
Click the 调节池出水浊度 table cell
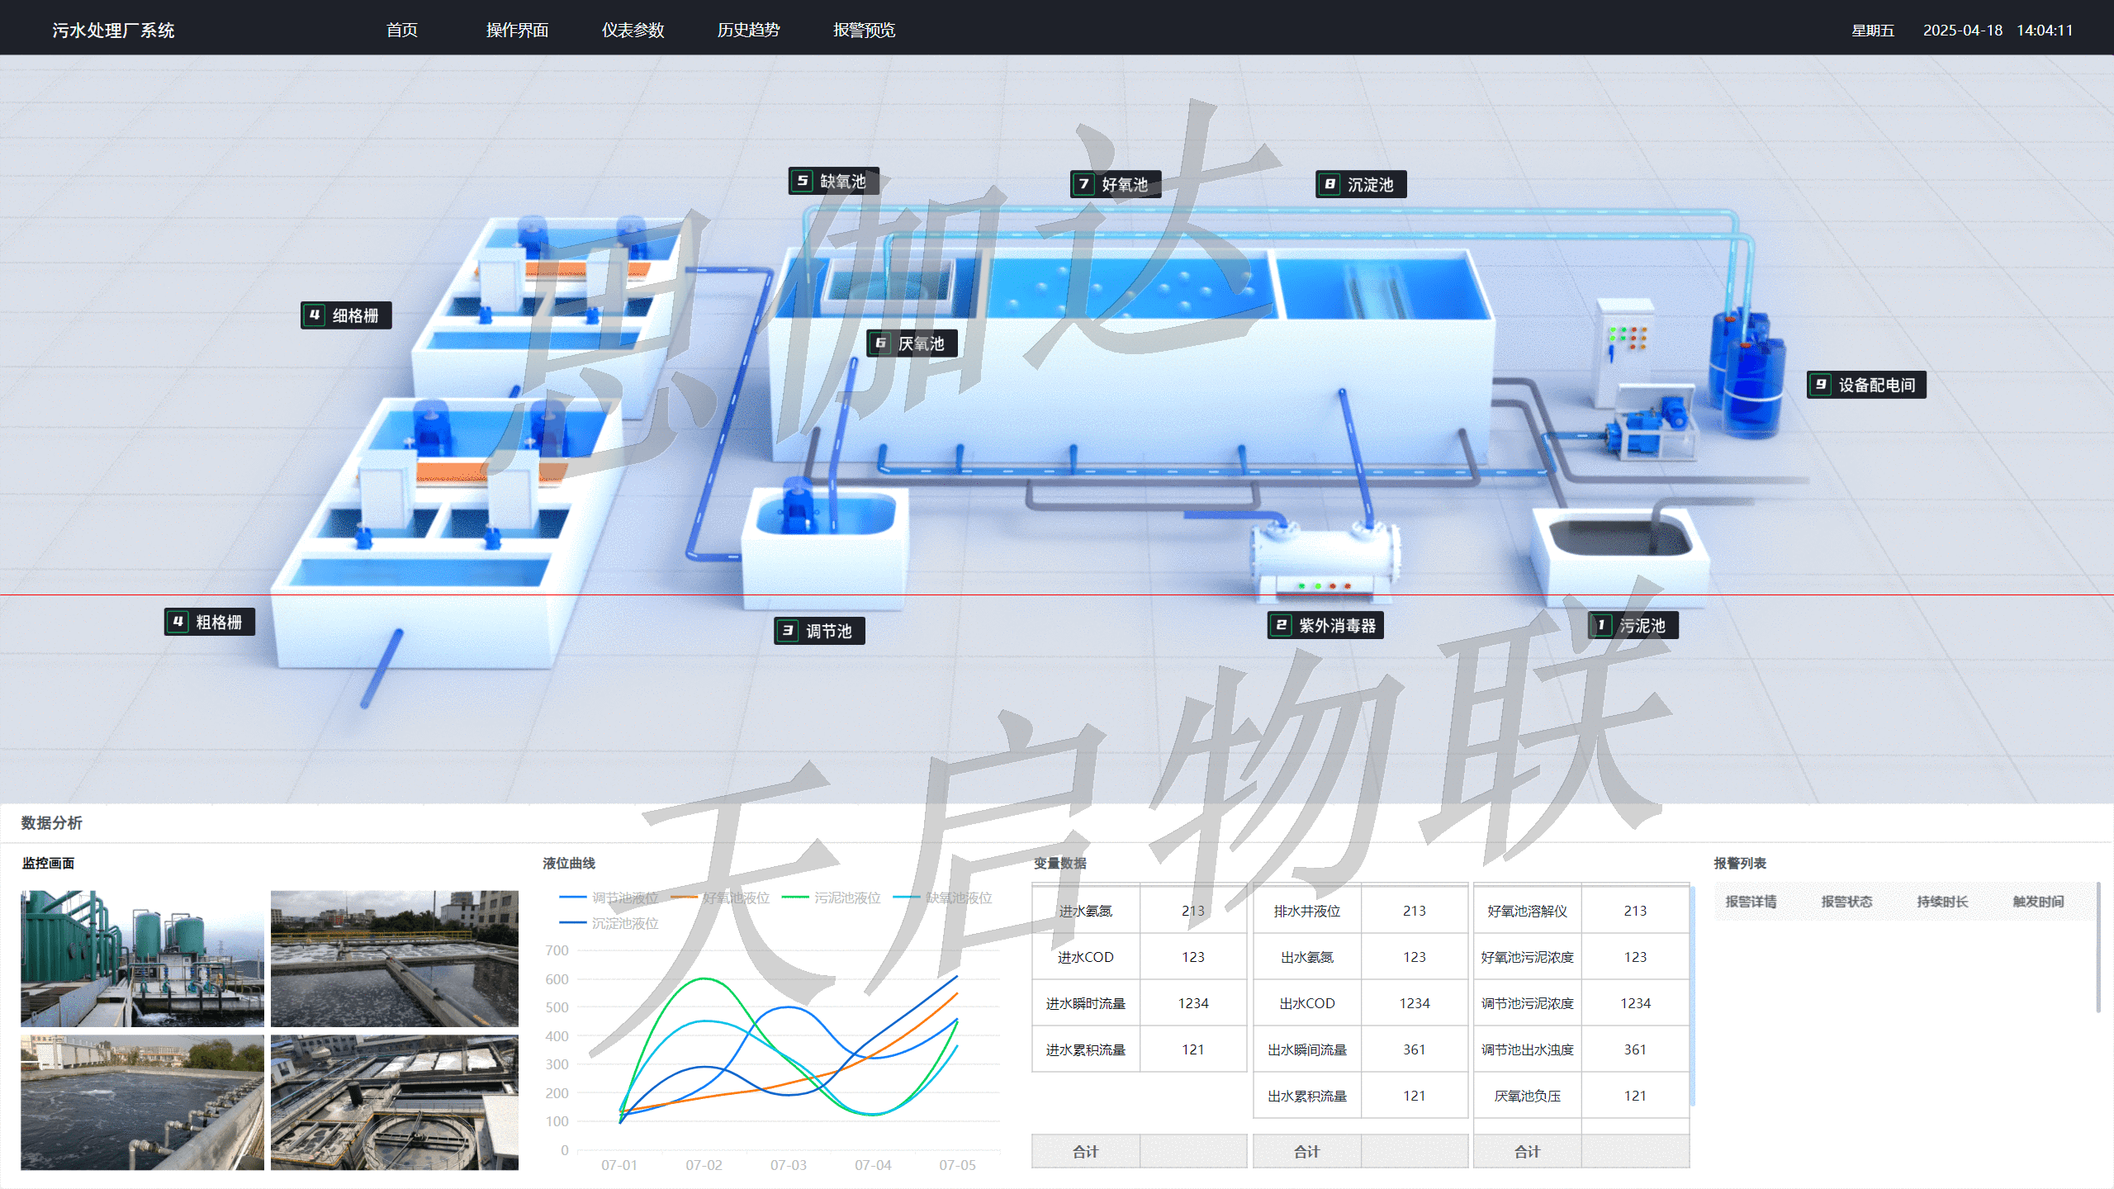pyautogui.click(x=1528, y=1049)
